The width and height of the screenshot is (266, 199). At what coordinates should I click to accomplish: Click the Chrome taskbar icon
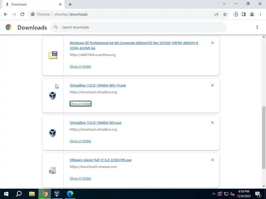click(x=45, y=194)
